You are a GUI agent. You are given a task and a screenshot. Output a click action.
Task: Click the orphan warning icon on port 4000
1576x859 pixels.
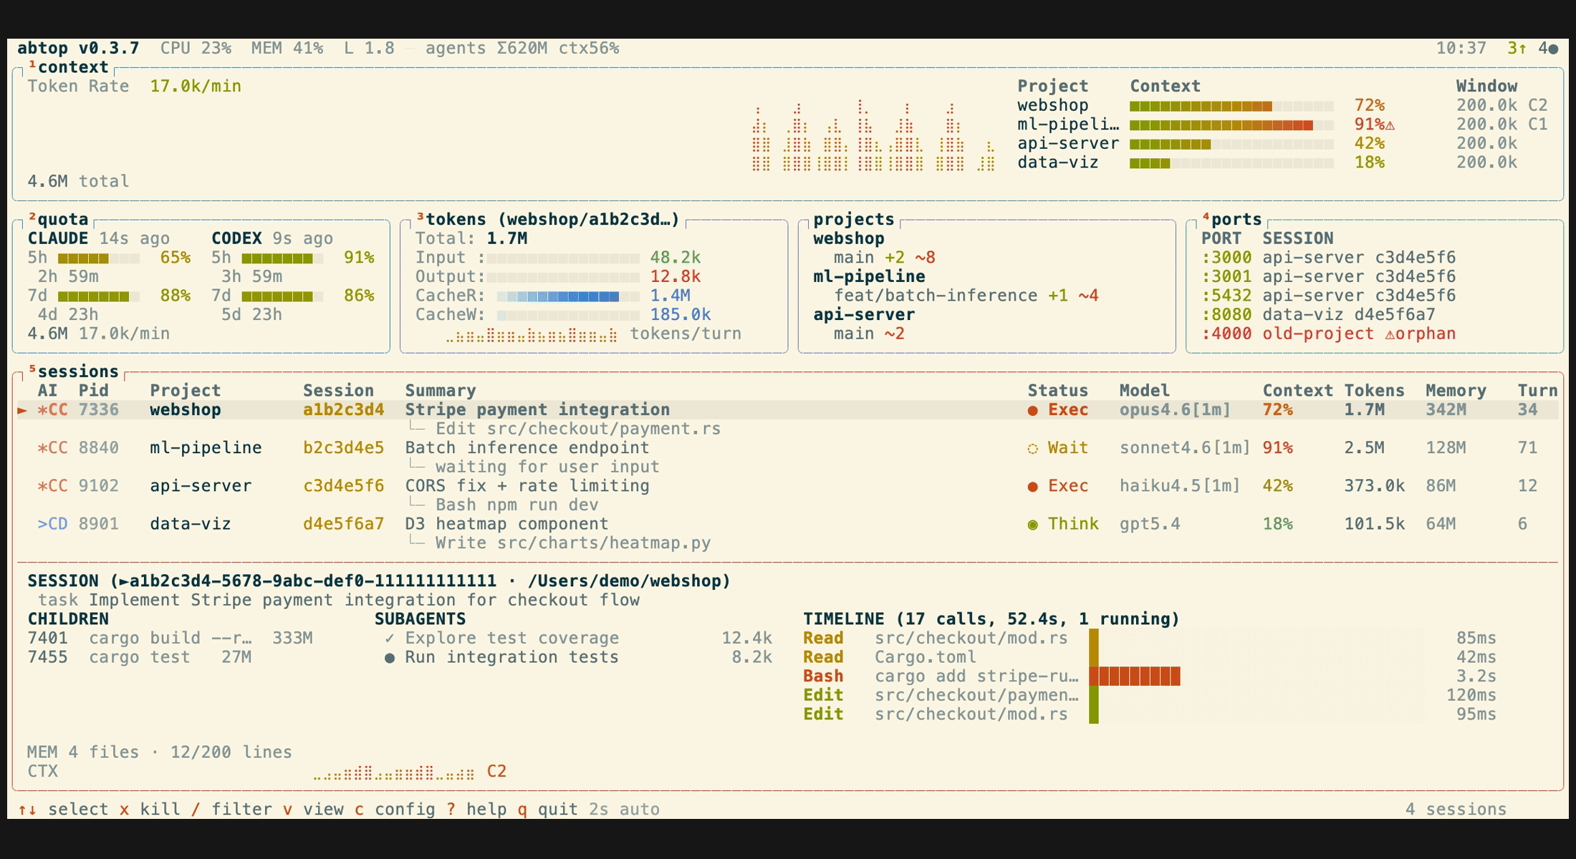[1390, 334]
